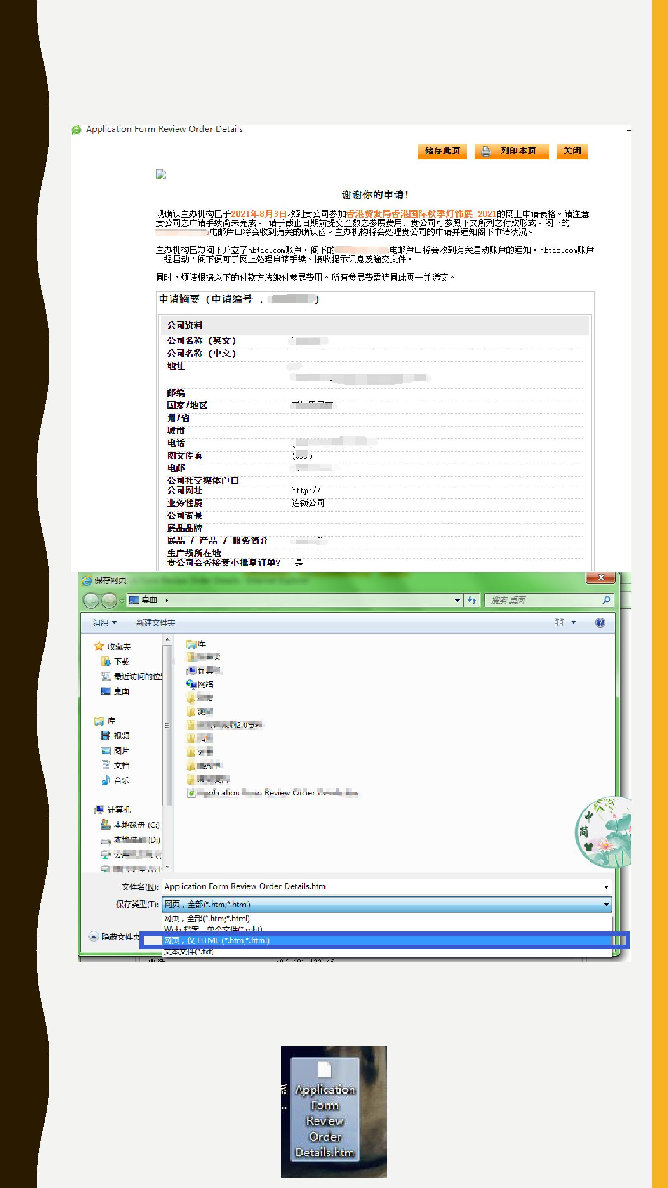This screenshot has height=1188, width=668.
Task: Select 库 libraries in the navigation pane
Action: click(x=105, y=720)
